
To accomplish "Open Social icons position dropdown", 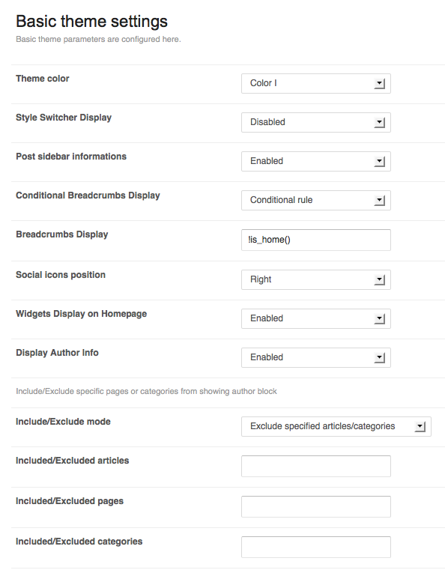I will [315, 279].
